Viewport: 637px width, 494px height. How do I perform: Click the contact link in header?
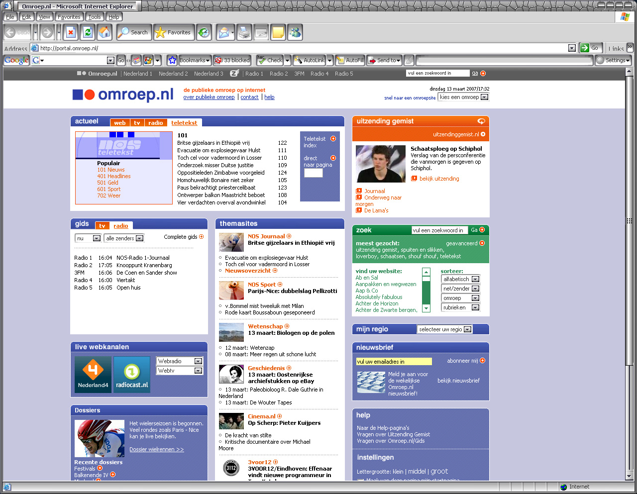coord(249,97)
